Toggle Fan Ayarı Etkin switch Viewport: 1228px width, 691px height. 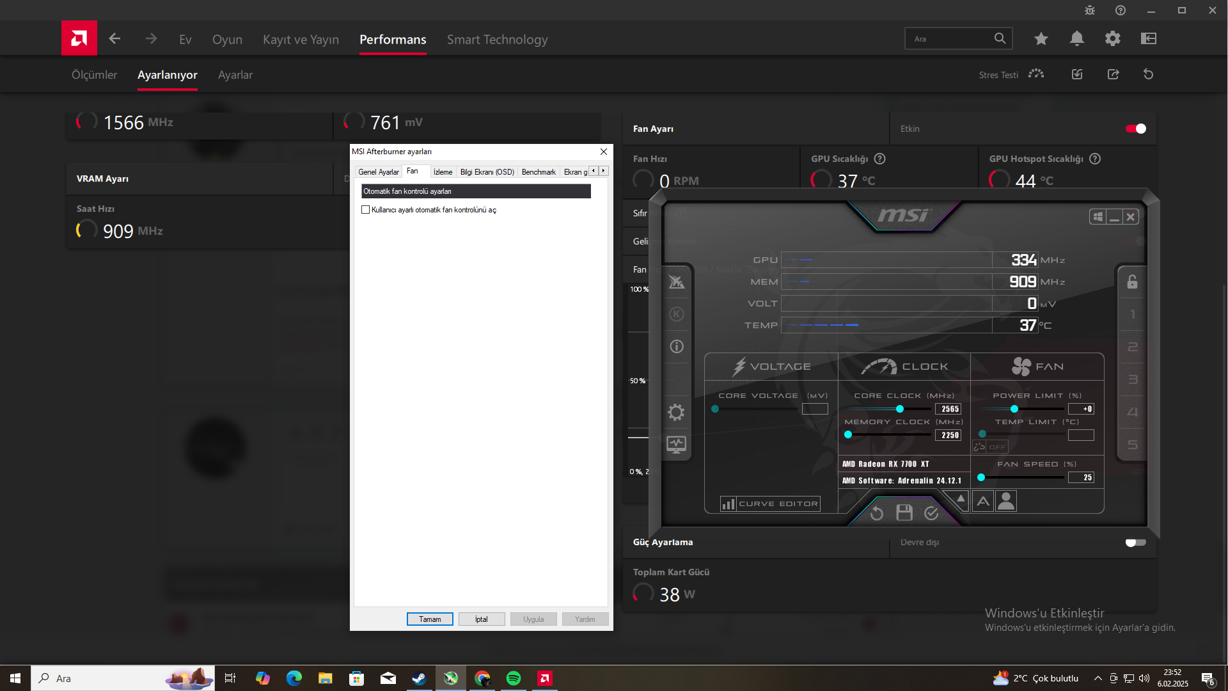(1136, 129)
